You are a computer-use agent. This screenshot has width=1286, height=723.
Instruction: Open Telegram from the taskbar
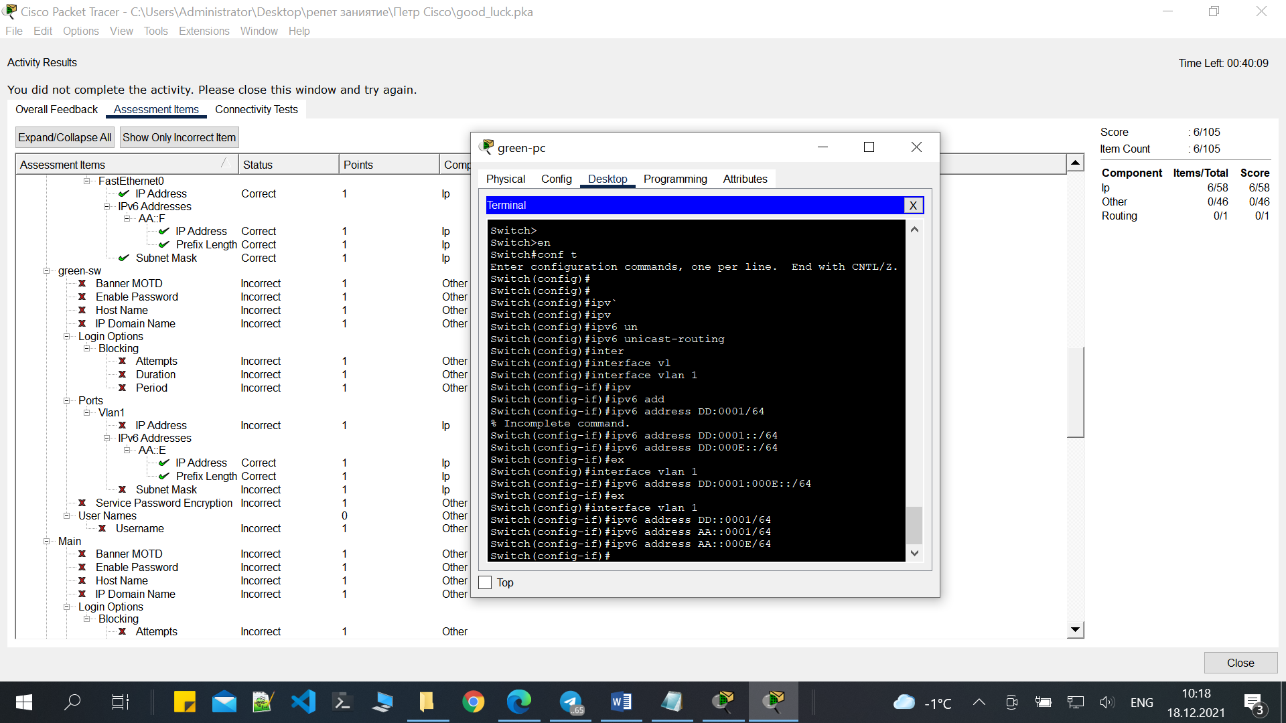[571, 702]
